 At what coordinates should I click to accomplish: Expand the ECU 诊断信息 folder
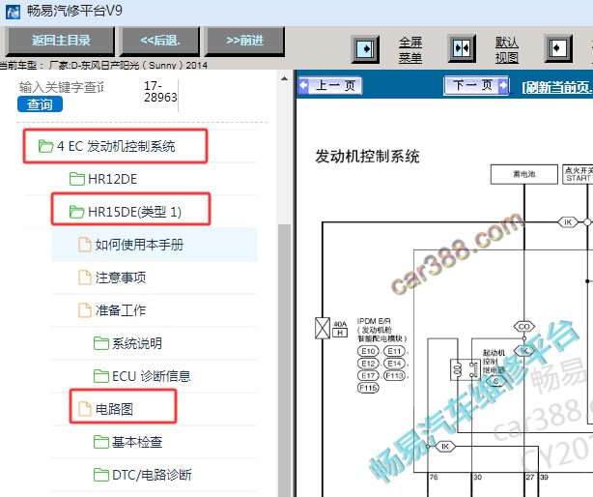pos(152,376)
